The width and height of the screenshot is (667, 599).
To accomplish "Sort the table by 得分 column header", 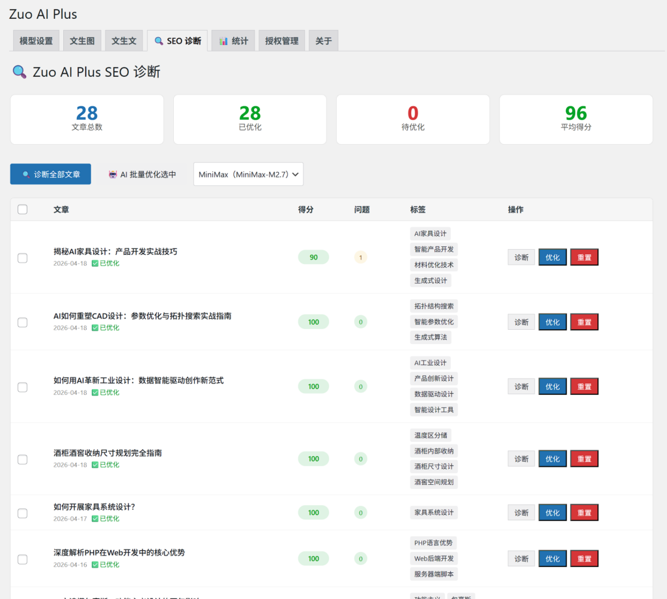I will (305, 209).
